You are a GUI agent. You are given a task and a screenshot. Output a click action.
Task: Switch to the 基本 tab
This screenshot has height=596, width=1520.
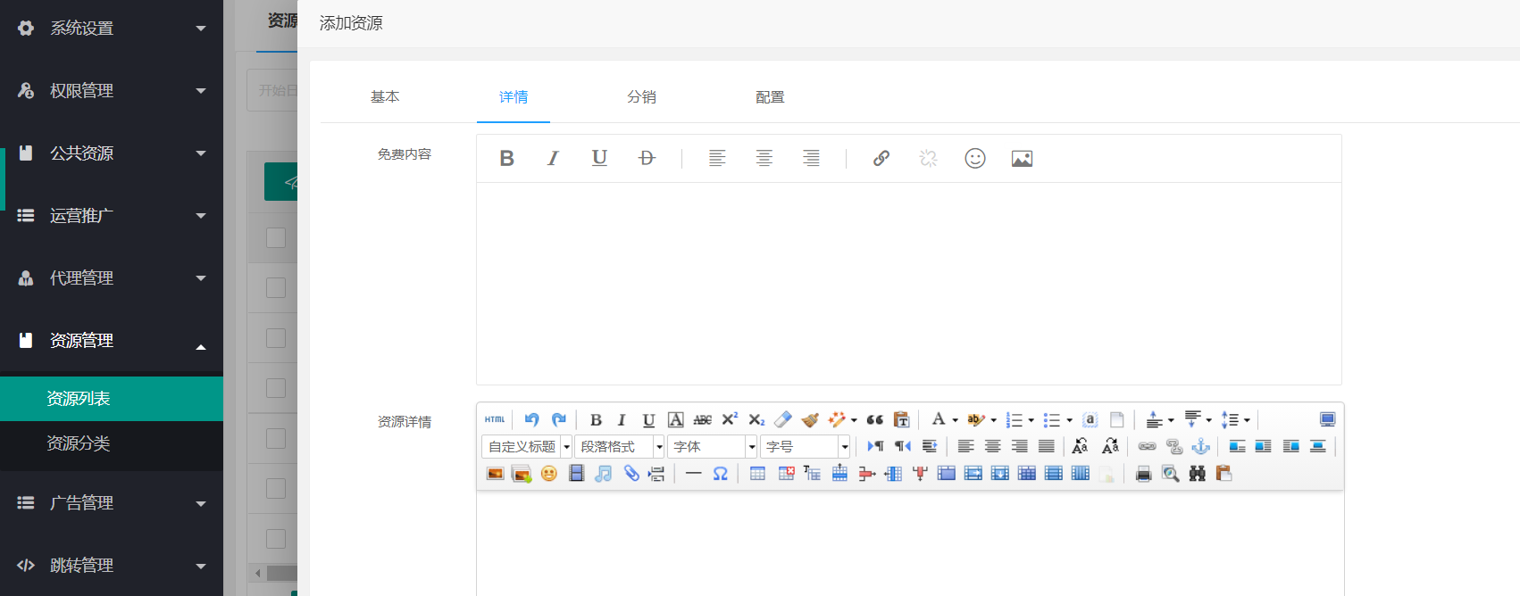tap(385, 96)
